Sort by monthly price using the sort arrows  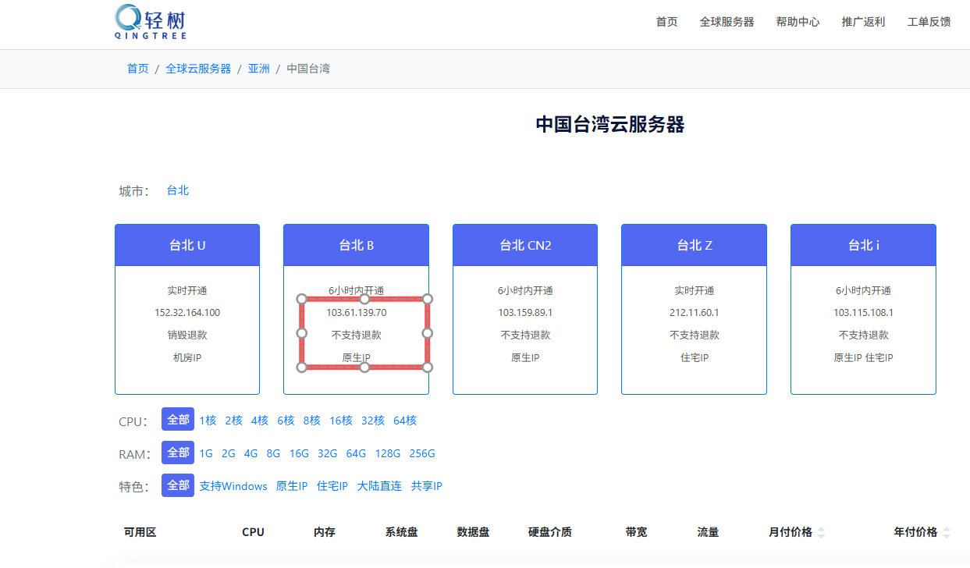coord(820,532)
